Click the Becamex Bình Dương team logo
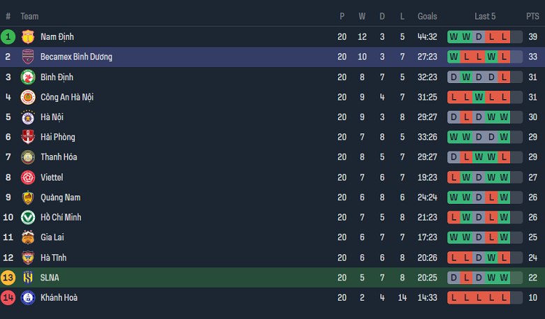 click(28, 57)
